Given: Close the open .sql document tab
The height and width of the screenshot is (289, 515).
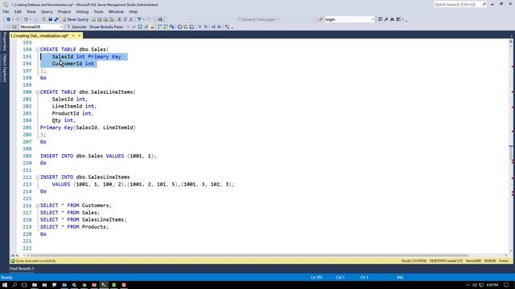Looking at the screenshot, I should click(x=79, y=35).
